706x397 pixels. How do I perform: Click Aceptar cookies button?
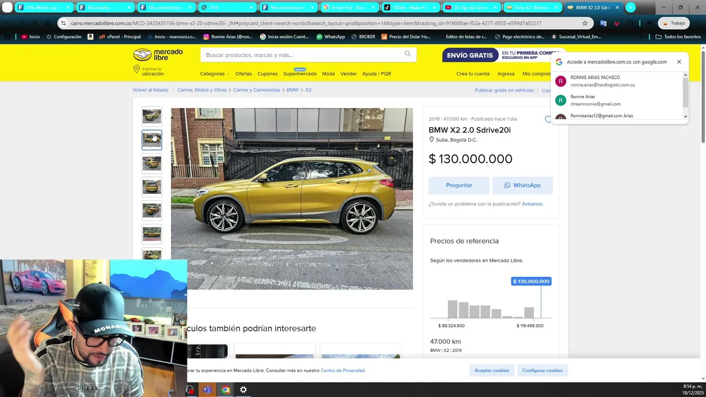(x=492, y=371)
